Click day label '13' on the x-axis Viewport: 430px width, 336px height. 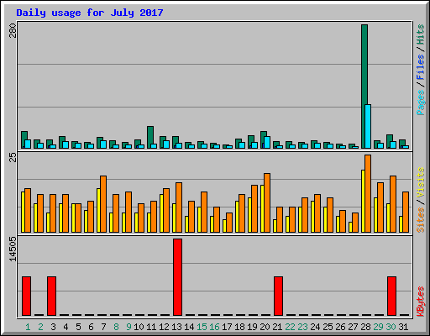click(x=176, y=327)
